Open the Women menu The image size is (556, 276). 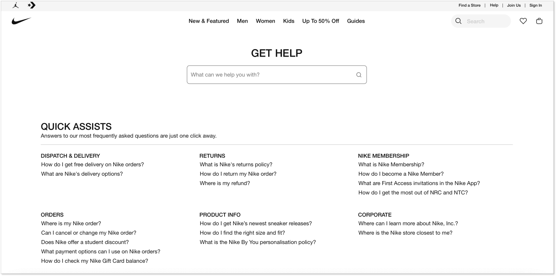click(266, 21)
